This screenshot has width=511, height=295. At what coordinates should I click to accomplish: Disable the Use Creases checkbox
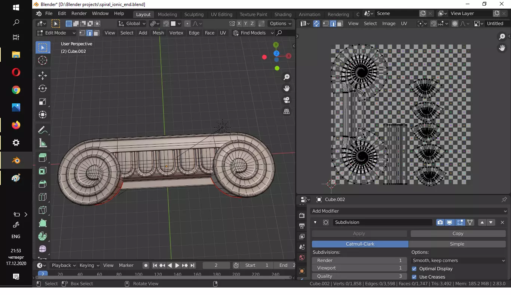(414, 277)
